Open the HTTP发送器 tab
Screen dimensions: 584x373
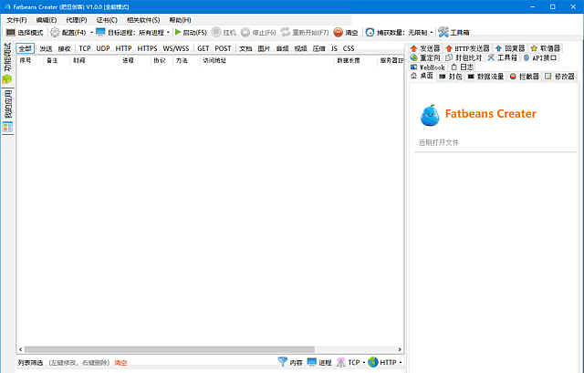click(467, 48)
